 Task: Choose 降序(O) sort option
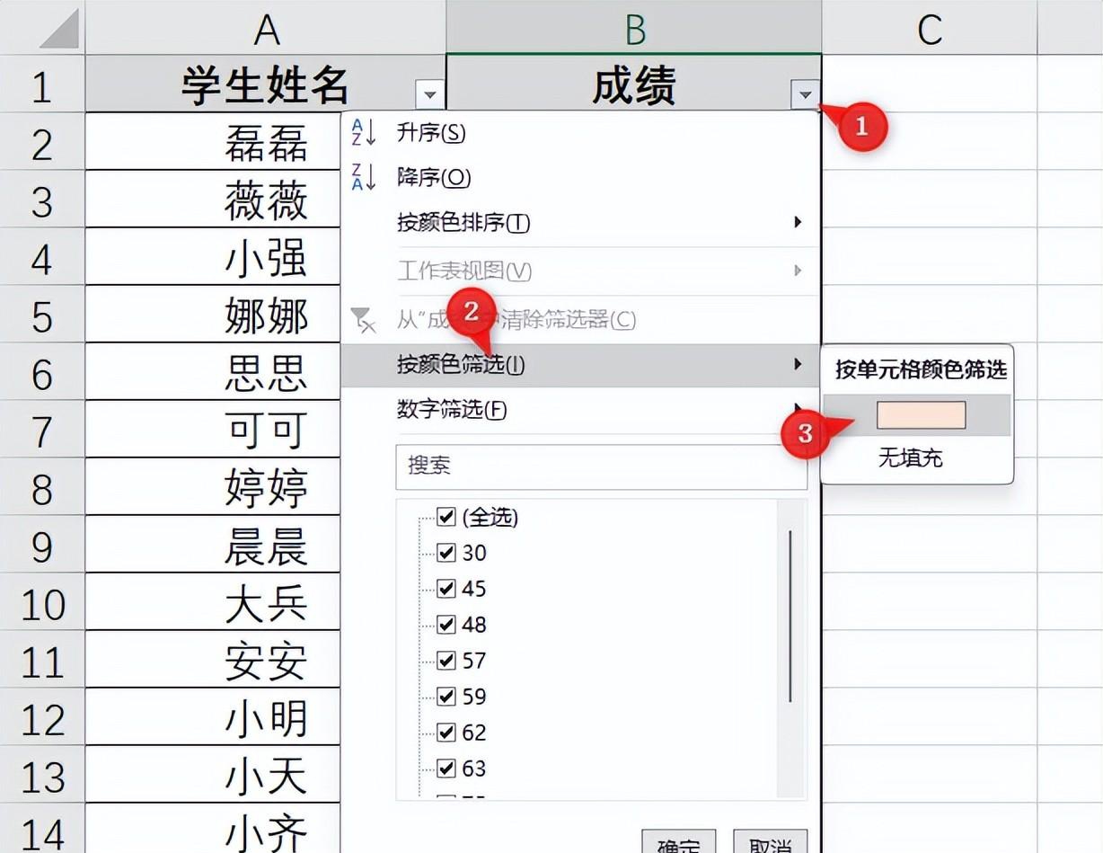434,177
